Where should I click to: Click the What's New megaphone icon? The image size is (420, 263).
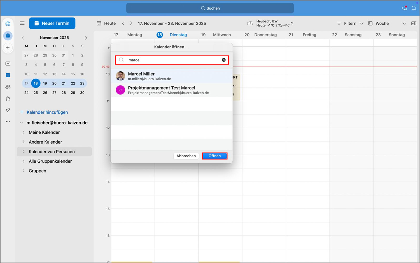pos(404,8)
